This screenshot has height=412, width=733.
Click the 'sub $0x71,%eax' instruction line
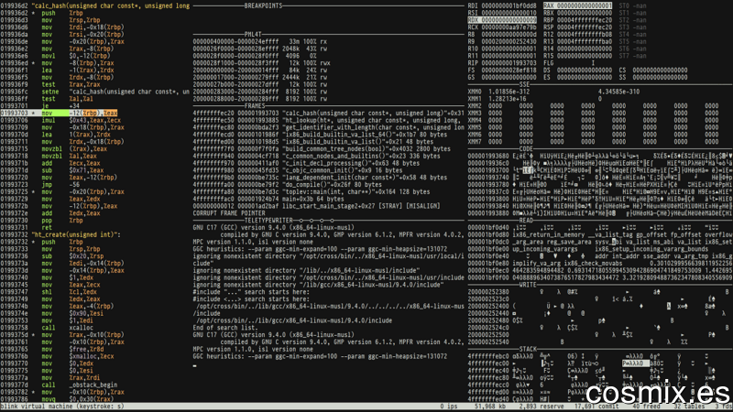point(52,170)
